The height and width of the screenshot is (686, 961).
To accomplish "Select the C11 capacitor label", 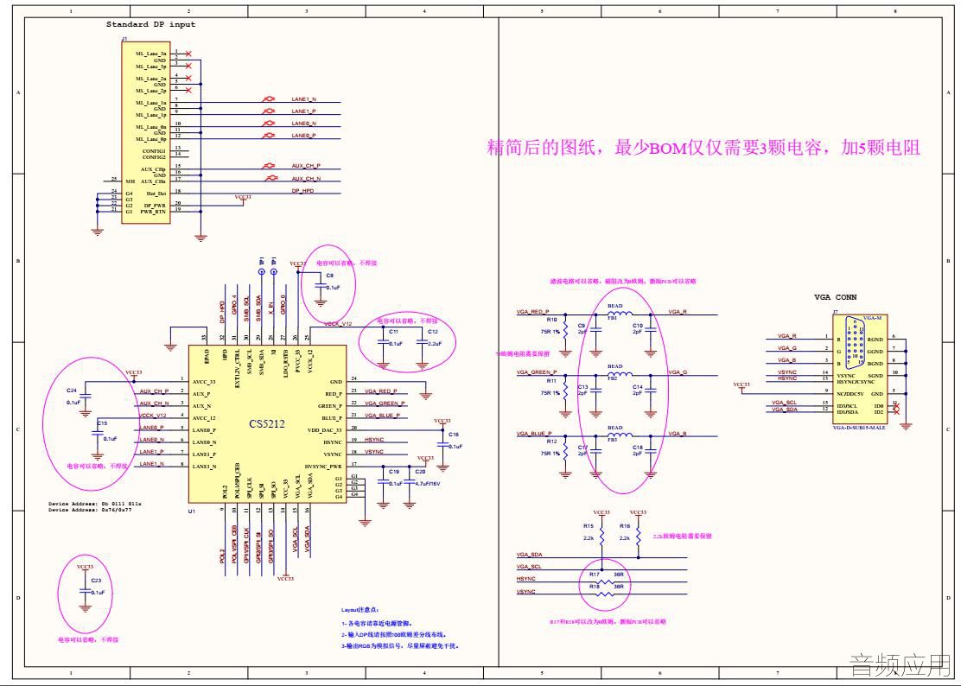I will 393,332.
